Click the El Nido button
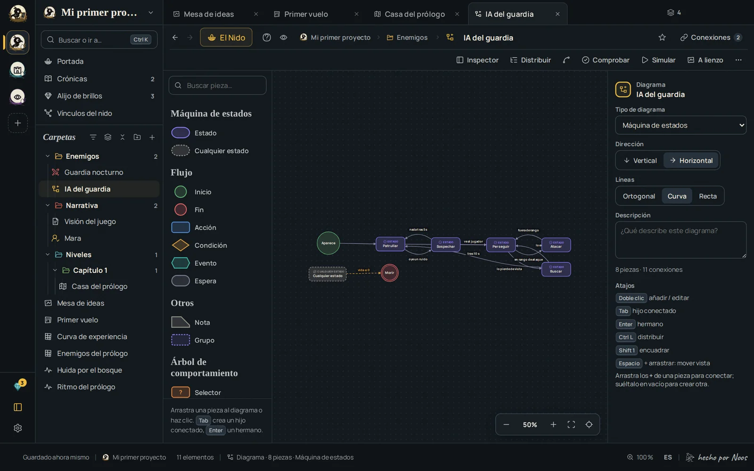754x471 pixels. 226,37
